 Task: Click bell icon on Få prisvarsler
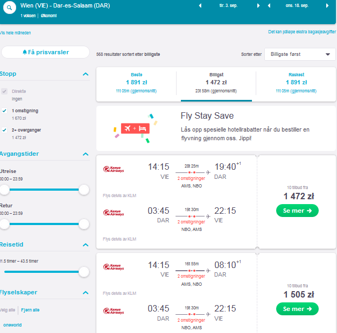pyautogui.click(x=25, y=52)
